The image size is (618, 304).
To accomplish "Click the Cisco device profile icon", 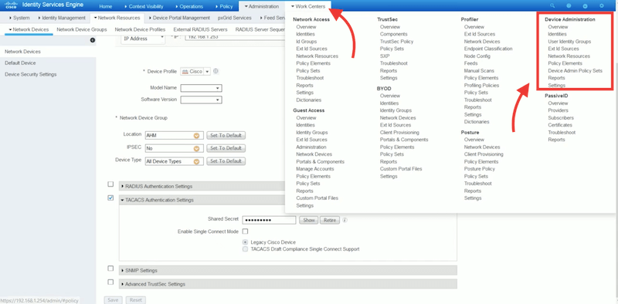I will [x=185, y=72].
